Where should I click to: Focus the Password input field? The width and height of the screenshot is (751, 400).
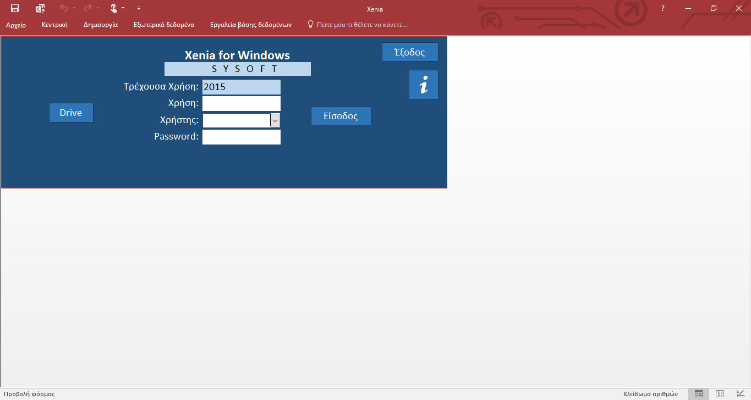[241, 137]
